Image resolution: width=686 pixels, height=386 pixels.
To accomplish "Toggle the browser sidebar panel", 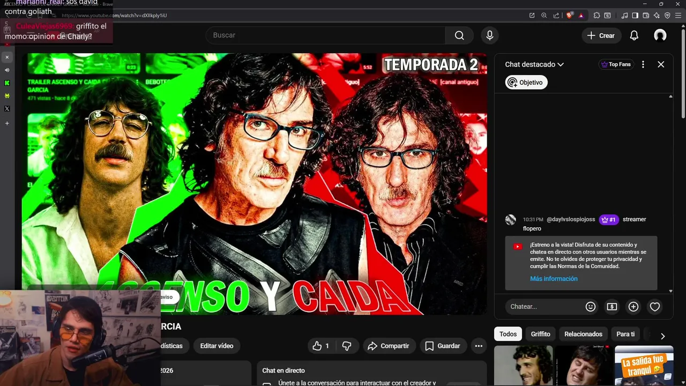I will 635,16.
